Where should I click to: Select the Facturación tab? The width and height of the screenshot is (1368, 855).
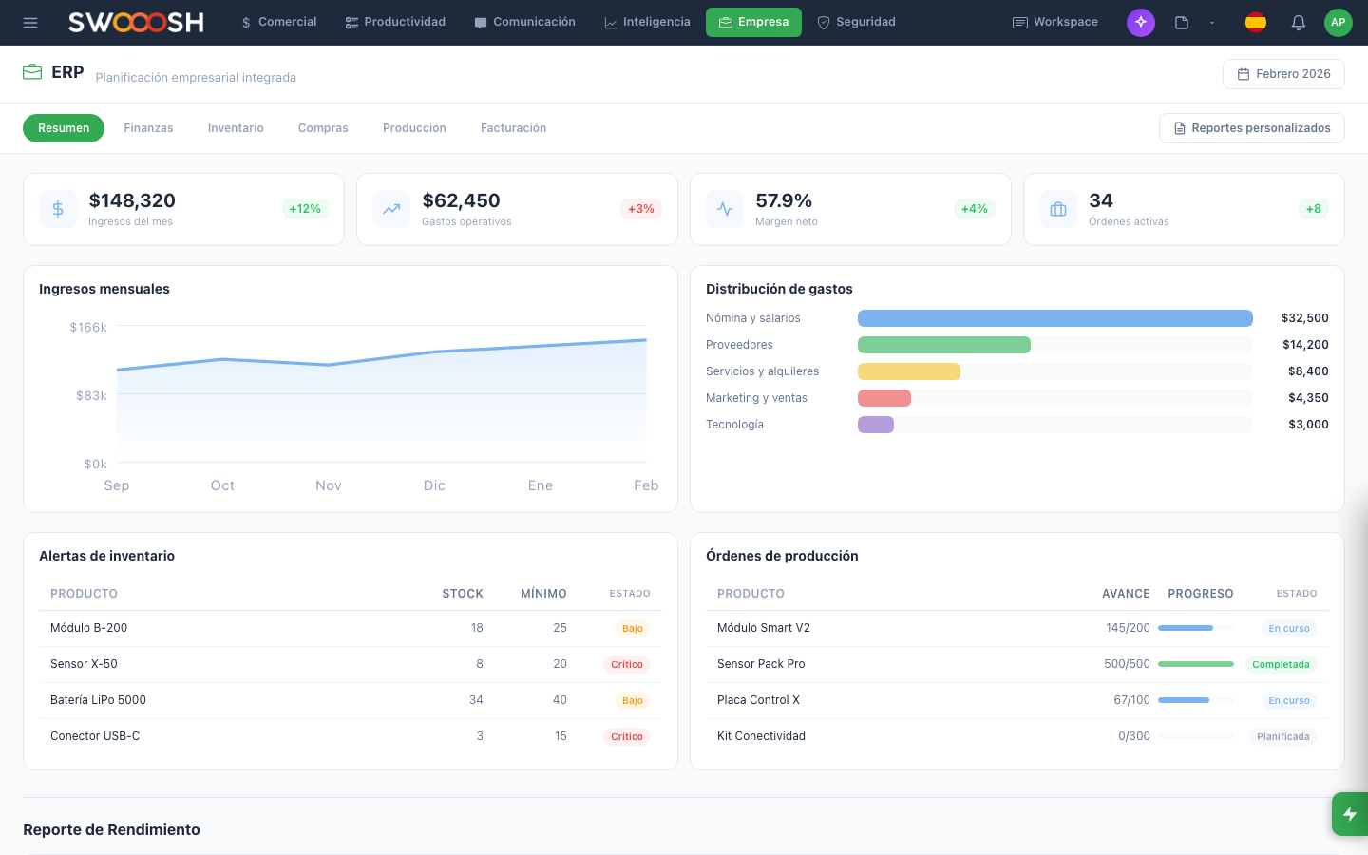point(513,128)
